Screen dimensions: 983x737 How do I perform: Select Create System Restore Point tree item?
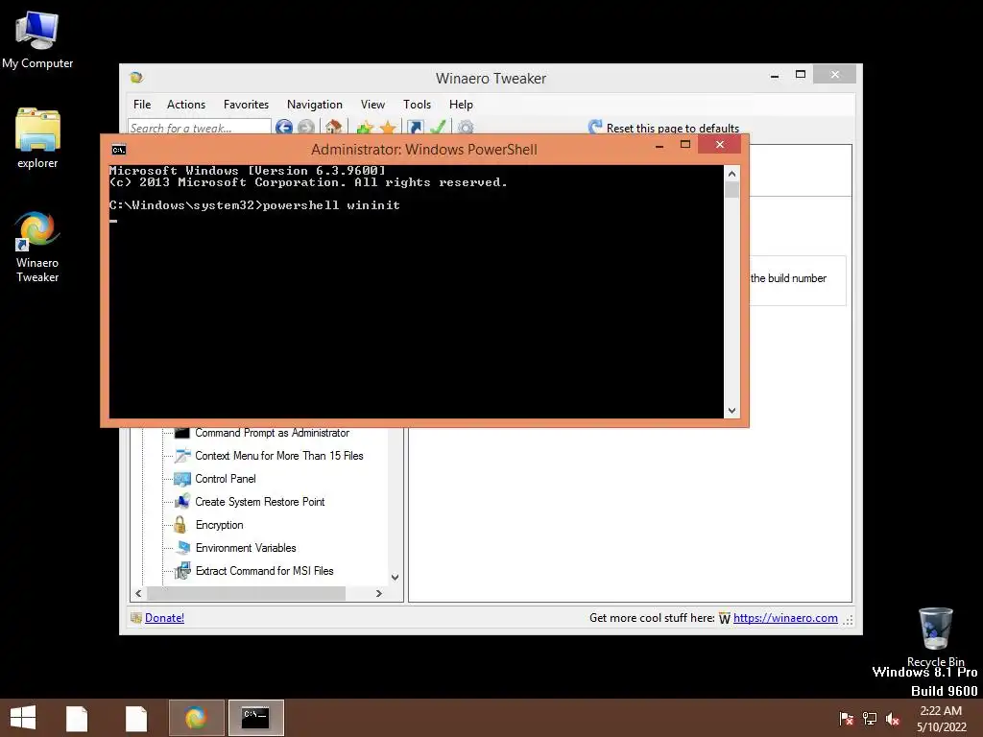pyautogui.click(x=259, y=502)
